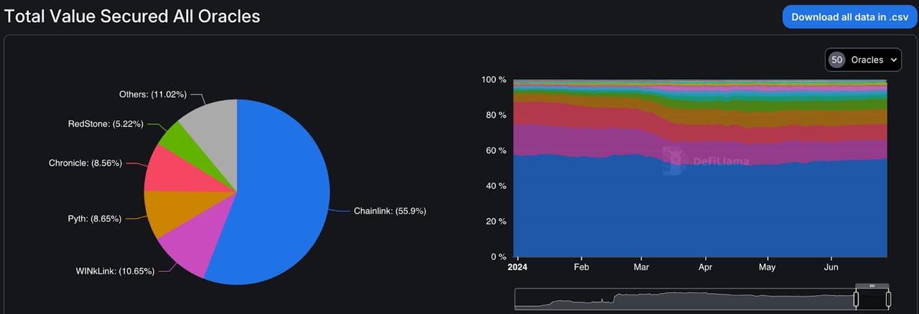Screen dimensions: 919x314
Task: Click the 'Chainlink: (55.9%)' label
Action: pyautogui.click(x=390, y=211)
